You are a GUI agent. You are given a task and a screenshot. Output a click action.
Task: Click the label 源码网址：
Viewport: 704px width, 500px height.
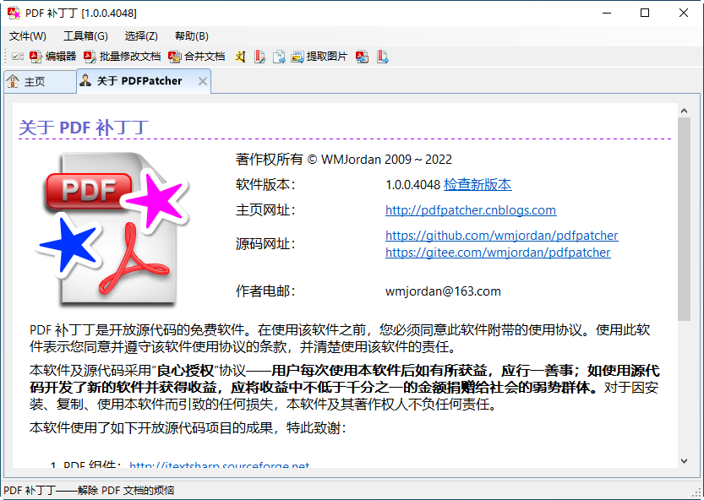(265, 244)
